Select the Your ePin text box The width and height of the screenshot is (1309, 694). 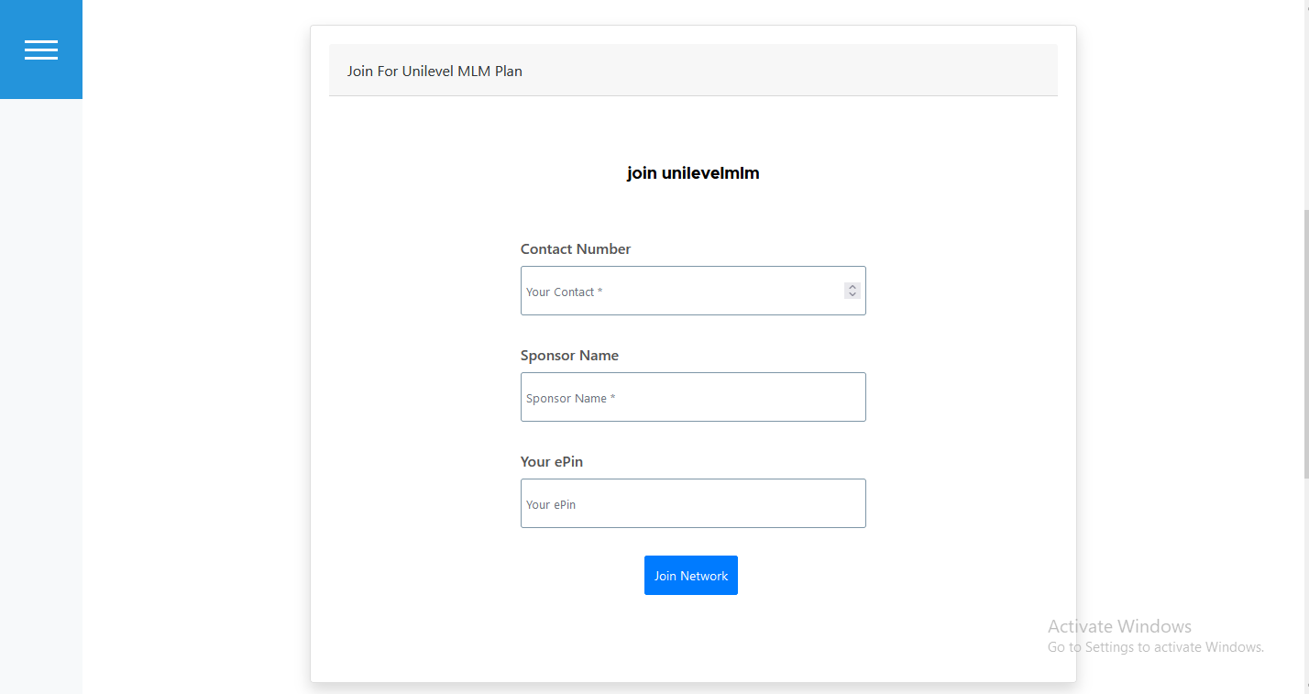[693, 504]
